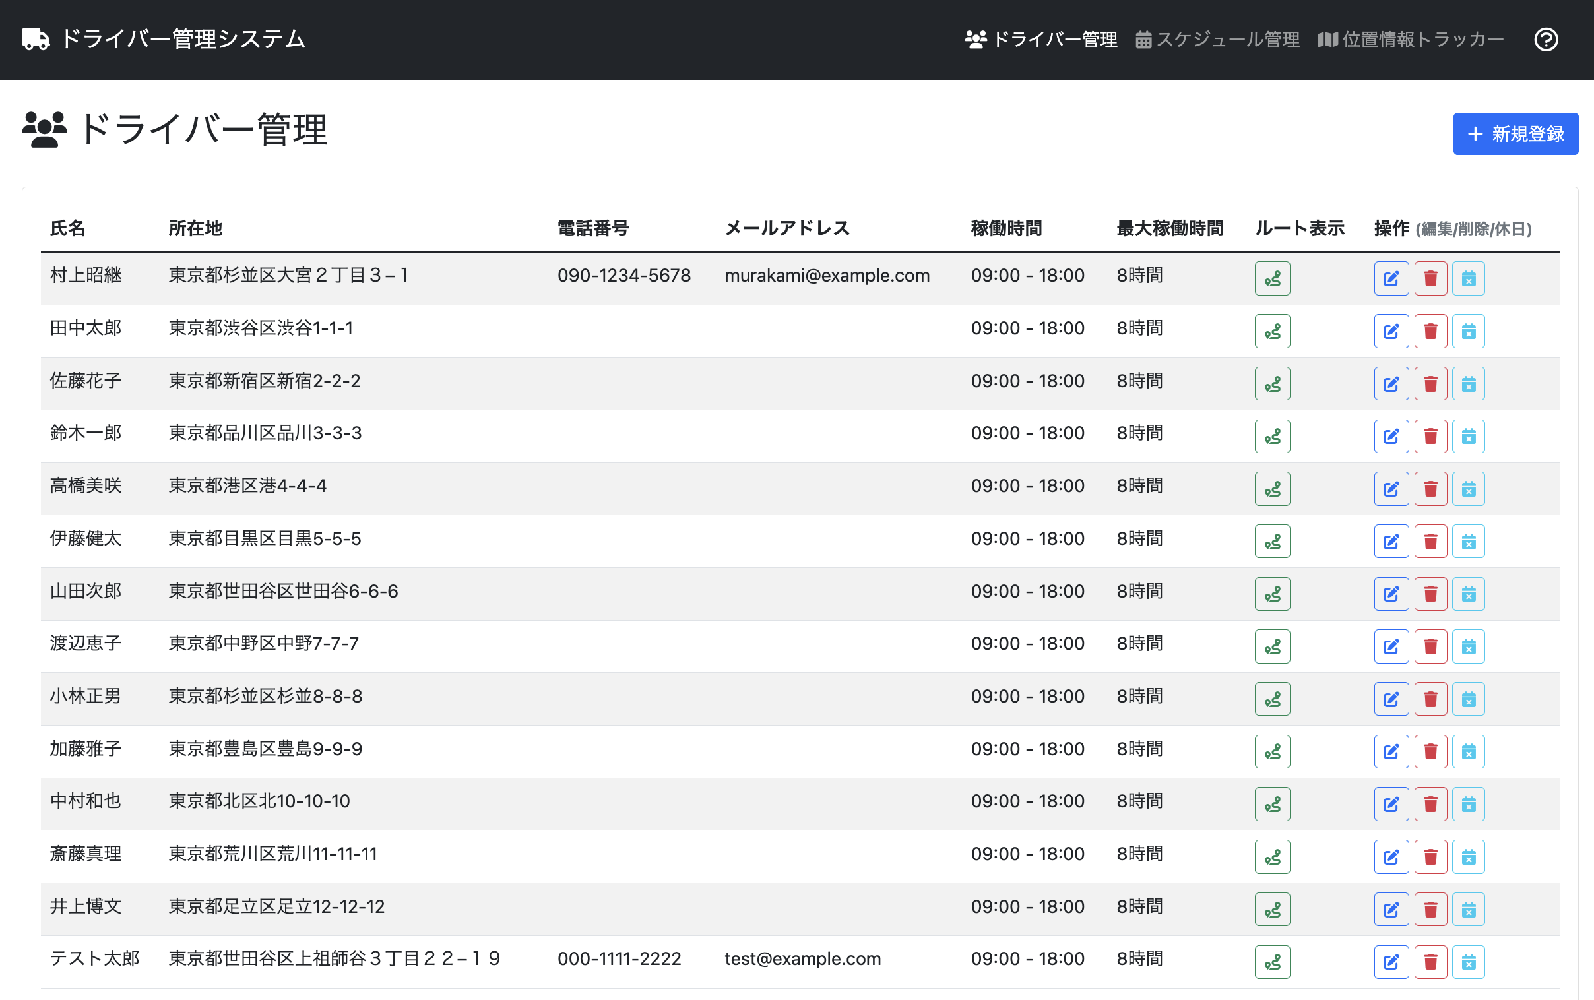Delete driver 伊藤健太
The image size is (1594, 1000).
1430,542
